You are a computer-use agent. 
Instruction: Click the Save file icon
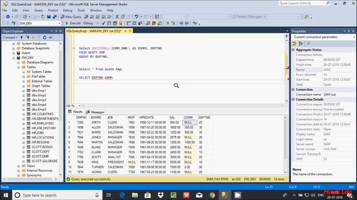click(49, 17)
